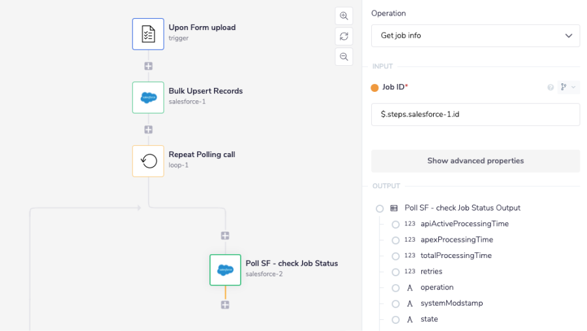Image resolution: width=587 pixels, height=331 pixels.
Task: Select the Repeat Polling call loop icon
Action: click(x=148, y=161)
